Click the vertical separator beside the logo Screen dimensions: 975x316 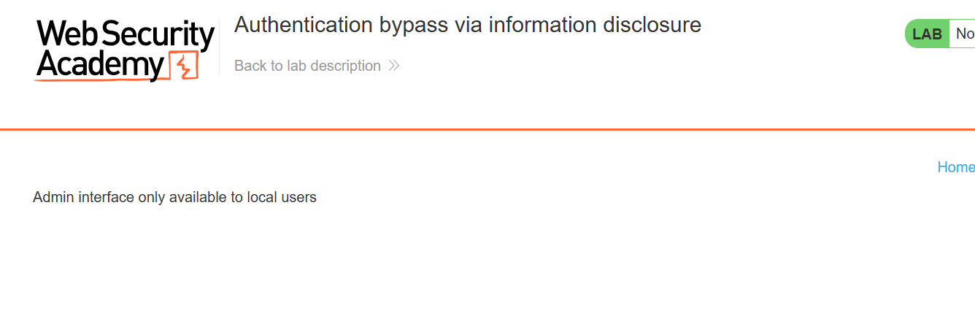pyautogui.click(x=219, y=47)
